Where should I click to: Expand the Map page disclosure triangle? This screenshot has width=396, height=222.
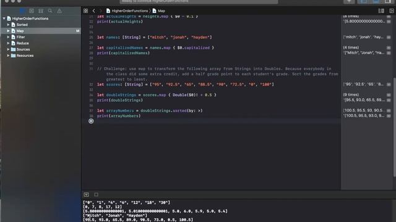[8, 31]
